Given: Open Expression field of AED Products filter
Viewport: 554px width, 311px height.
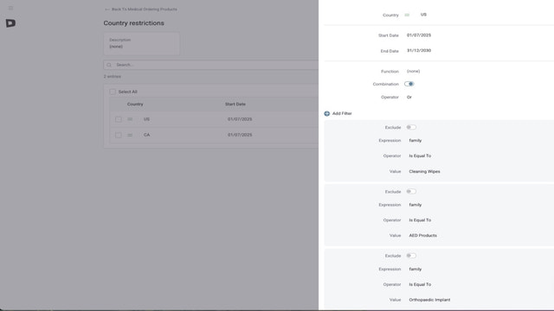Looking at the screenshot, I should click(x=415, y=205).
